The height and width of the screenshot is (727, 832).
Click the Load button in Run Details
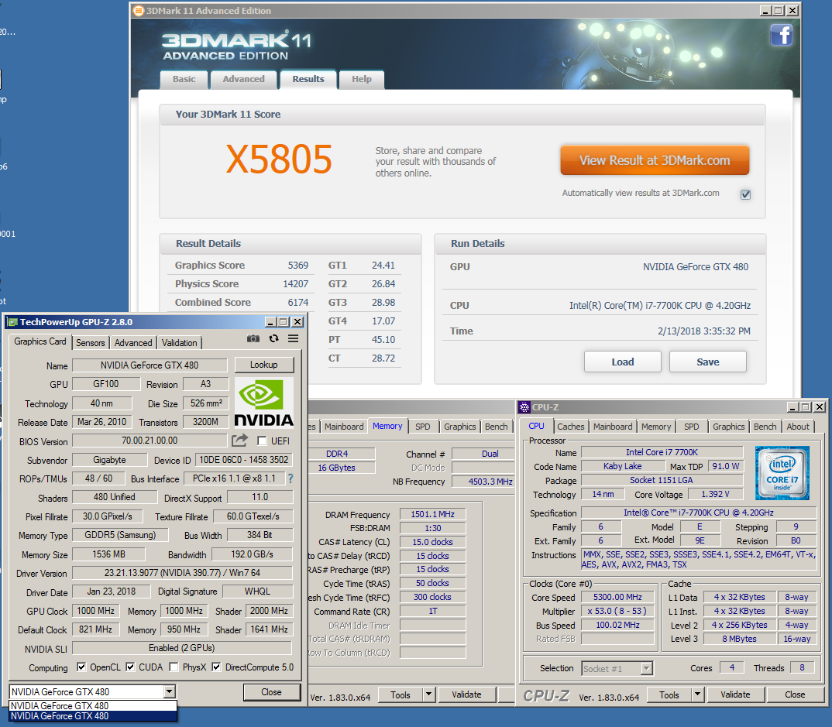tap(622, 362)
